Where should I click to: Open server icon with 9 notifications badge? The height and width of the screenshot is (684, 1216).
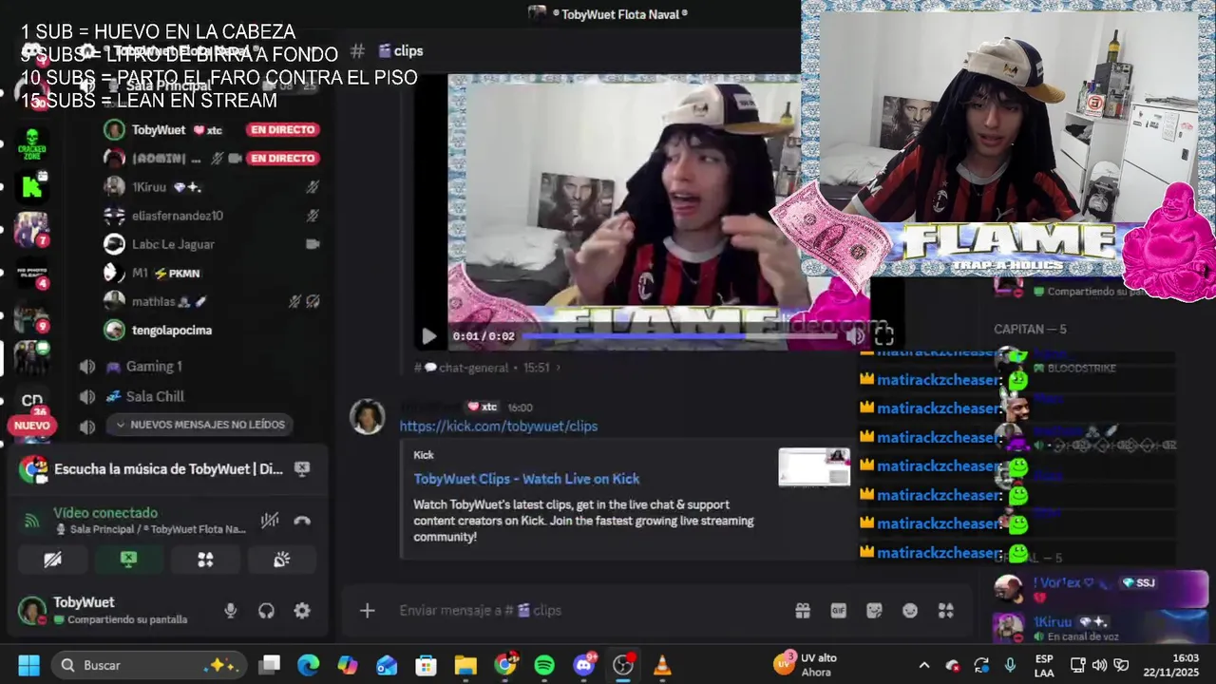pyautogui.click(x=30, y=316)
